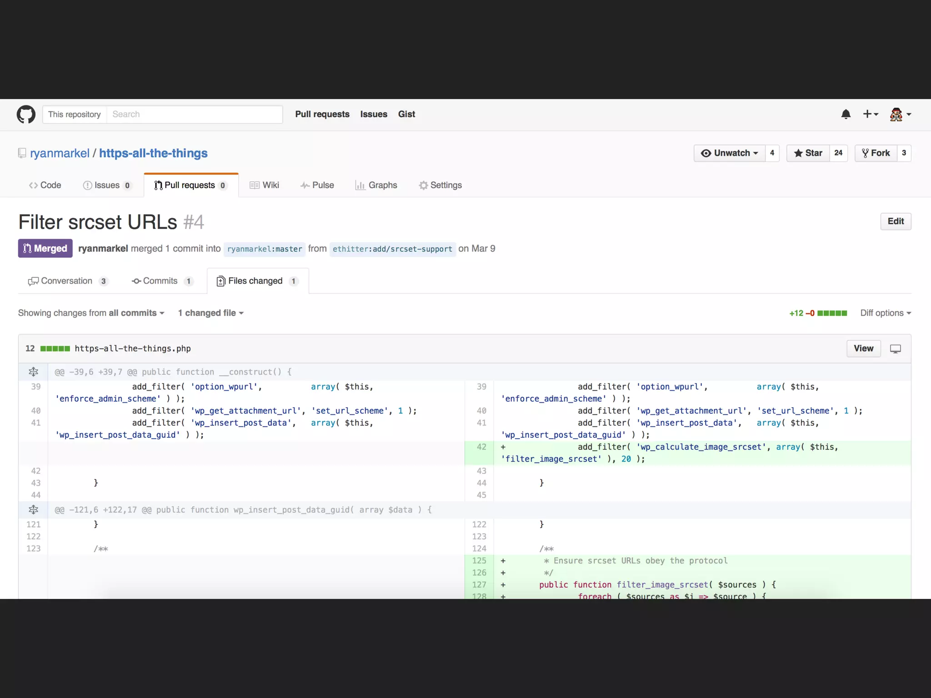Open the Diff options dropdown

coord(885,313)
